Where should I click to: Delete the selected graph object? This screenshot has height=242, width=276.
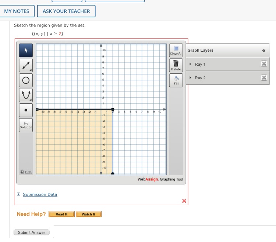coord(176,65)
